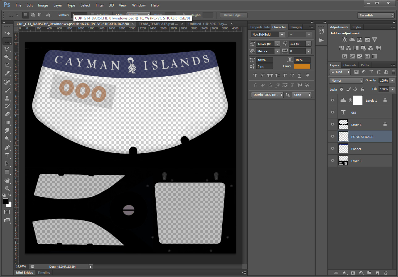Click the vertical scale 100% field

point(265,60)
